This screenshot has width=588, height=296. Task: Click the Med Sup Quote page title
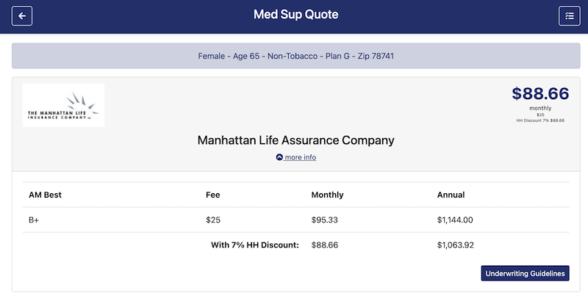296,15
